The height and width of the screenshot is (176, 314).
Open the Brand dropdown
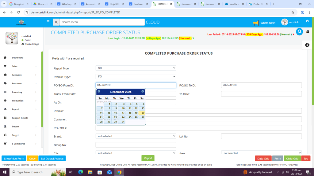[136, 136]
